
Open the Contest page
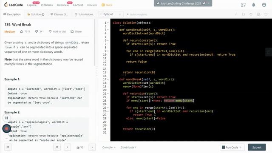tap(78, 5)
